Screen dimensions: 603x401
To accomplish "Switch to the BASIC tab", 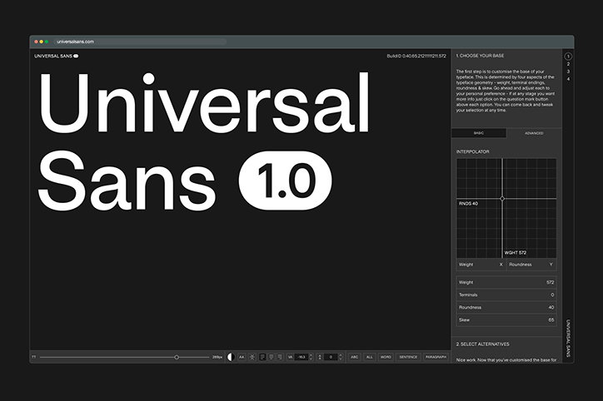I will [x=479, y=133].
